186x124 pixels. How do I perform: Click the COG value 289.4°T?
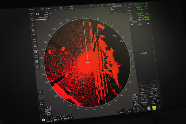pyautogui.click(x=140, y=13)
